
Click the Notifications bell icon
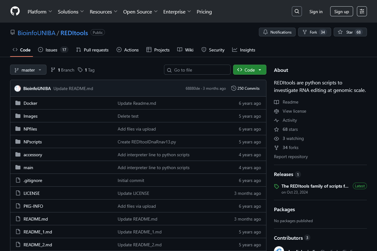(265, 32)
